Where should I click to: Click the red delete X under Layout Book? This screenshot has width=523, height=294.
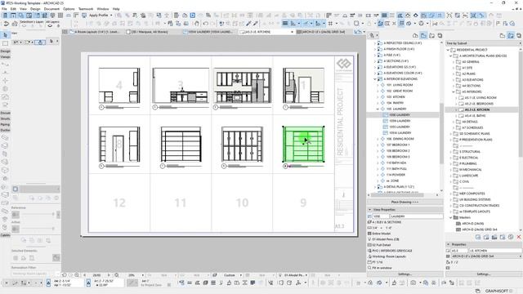(519, 237)
